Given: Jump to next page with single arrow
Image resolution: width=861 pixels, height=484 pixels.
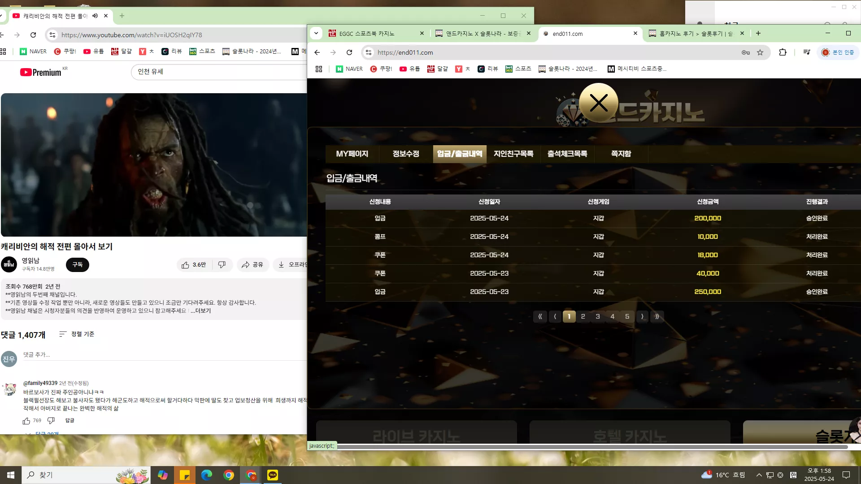Looking at the screenshot, I should pos(642,316).
